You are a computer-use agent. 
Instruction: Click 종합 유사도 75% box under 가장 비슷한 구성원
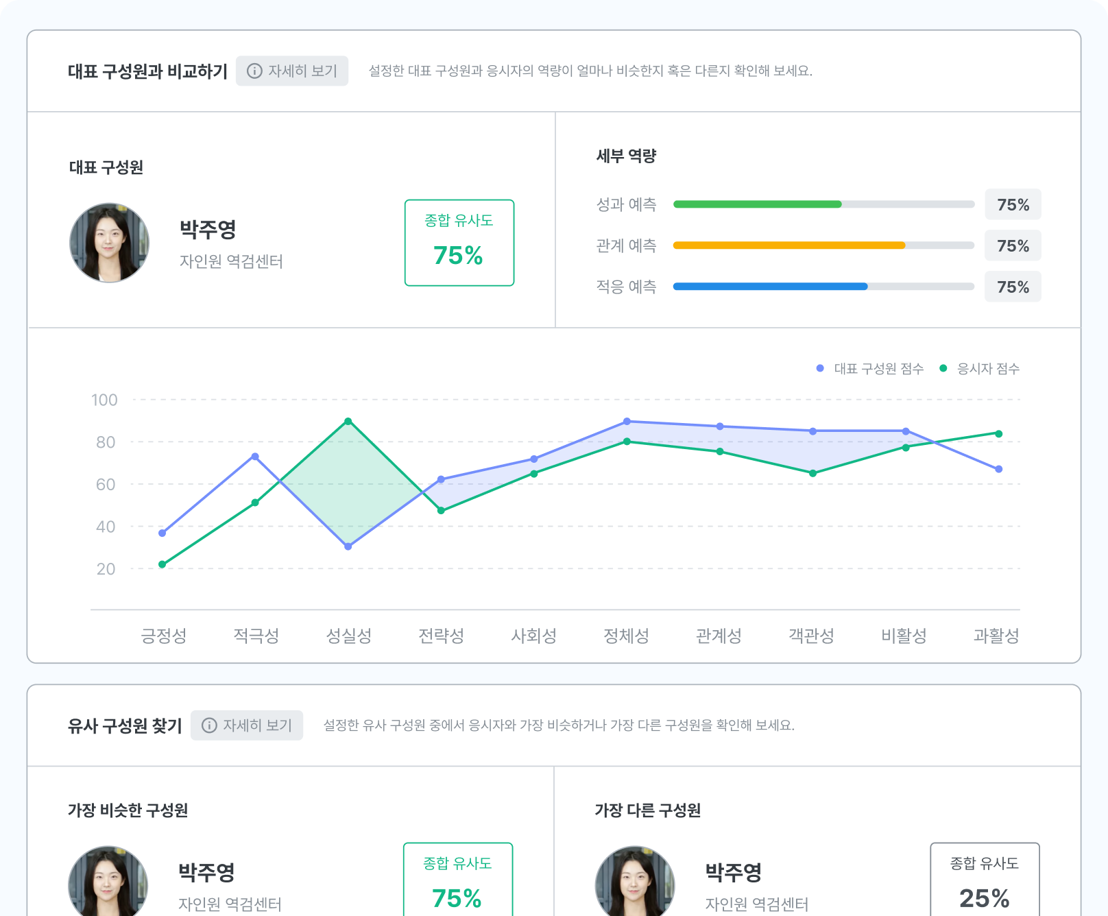pyautogui.click(x=458, y=880)
